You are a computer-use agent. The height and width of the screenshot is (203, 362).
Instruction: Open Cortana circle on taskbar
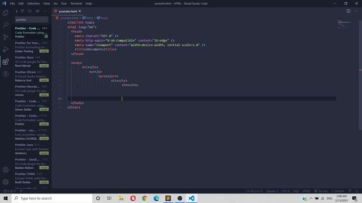98,198
